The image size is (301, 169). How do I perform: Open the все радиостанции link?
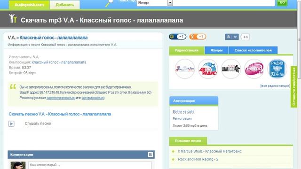(275, 85)
